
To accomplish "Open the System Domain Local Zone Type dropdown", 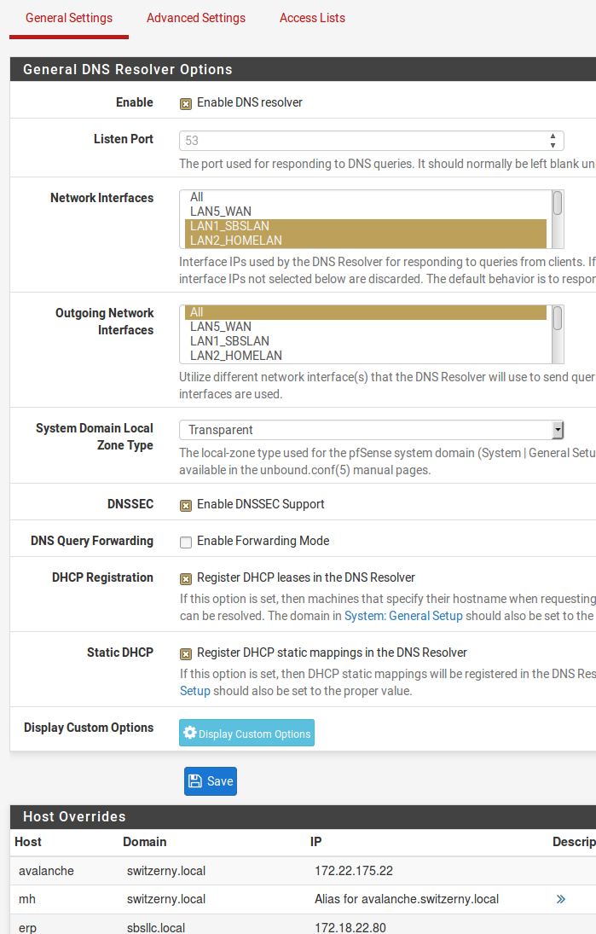I will point(558,430).
